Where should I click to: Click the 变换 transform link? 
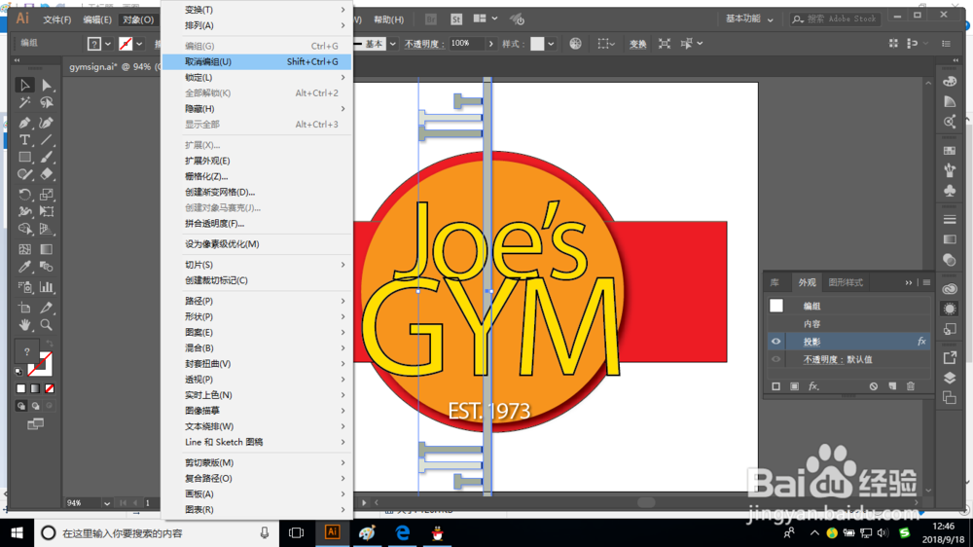pos(638,44)
